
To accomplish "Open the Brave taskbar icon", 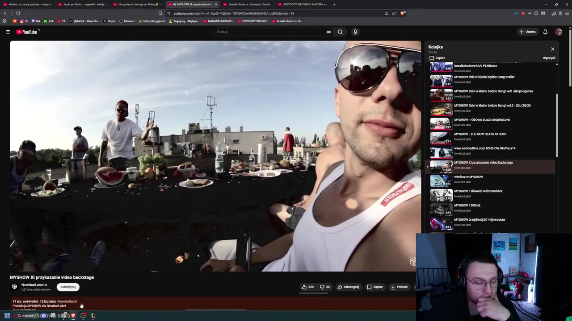I will pos(73,316).
